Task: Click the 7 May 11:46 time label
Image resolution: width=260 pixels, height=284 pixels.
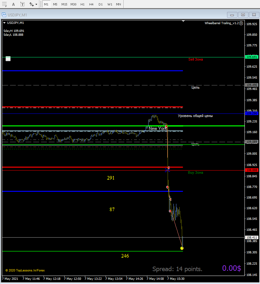Action: 31,279
